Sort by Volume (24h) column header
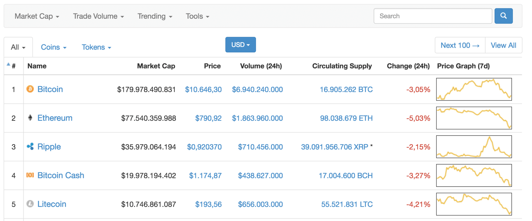This screenshot has width=532, height=221. 261,66
